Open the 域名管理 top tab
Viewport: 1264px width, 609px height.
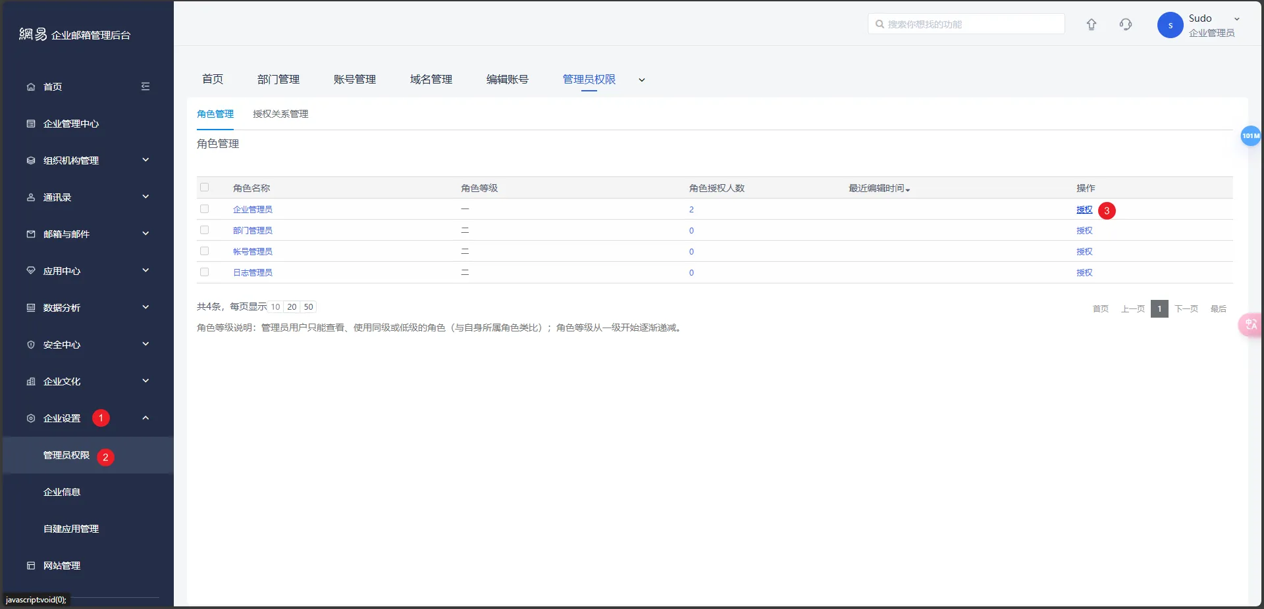click(431, 80)
